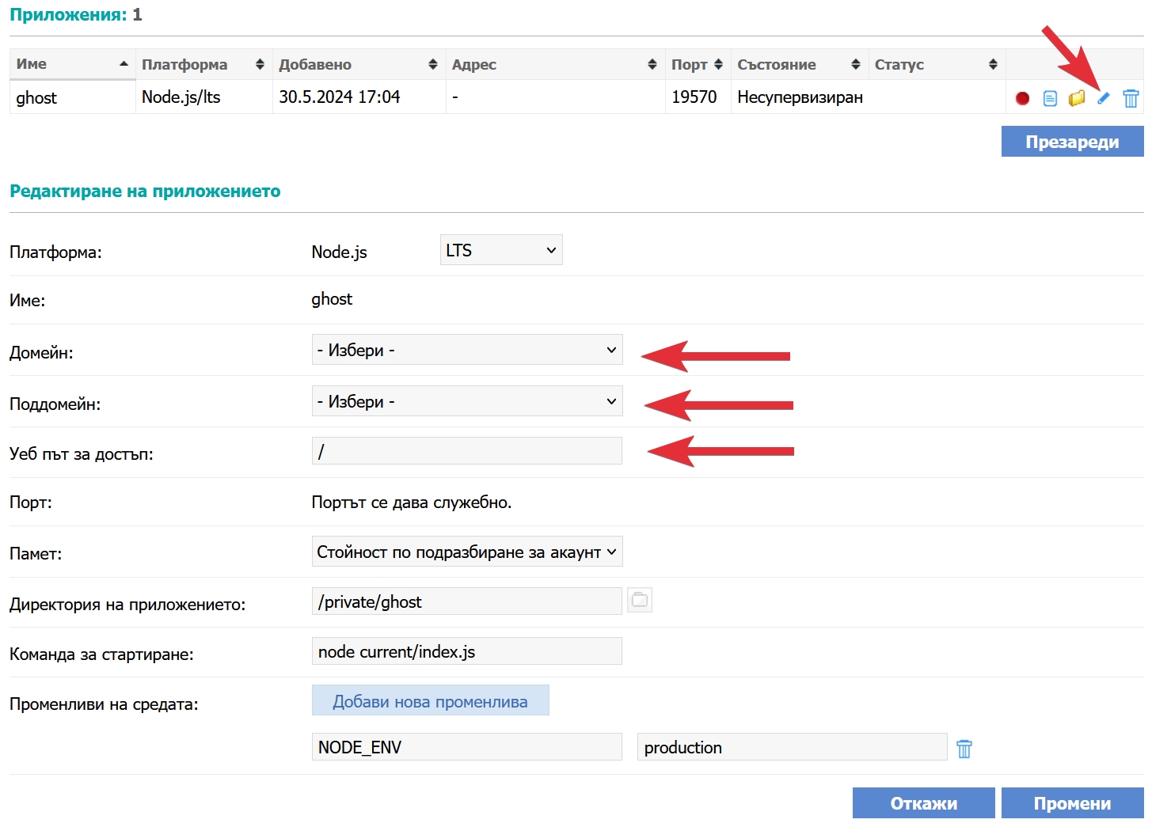1152x827 pixels.
Task: Delete the ghost app via the trash icon
Action: [x=1131, y=98]
